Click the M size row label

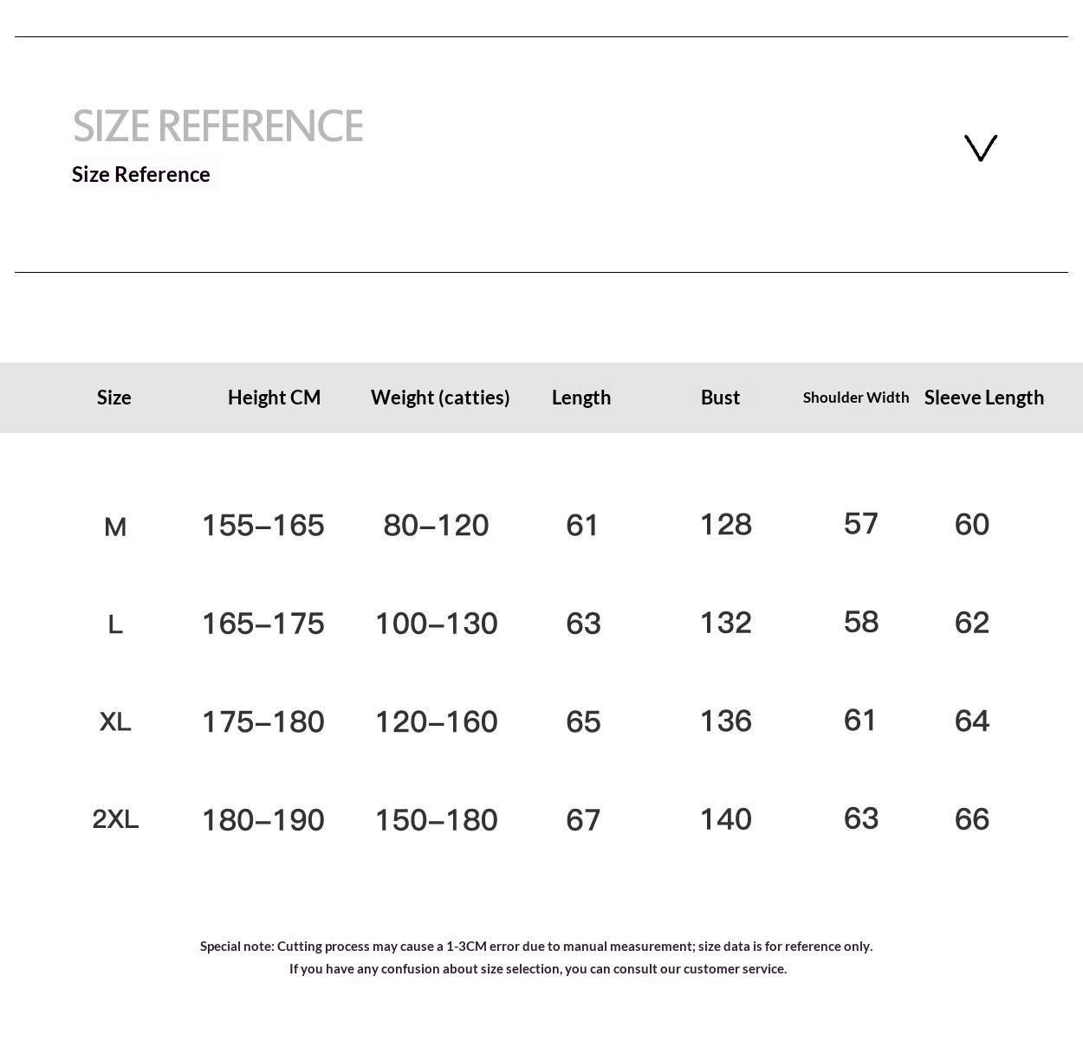tap(115, 527)
